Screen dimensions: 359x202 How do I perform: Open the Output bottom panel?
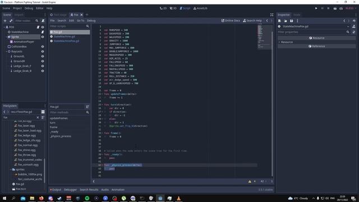pyautogui.click(x=56, y=190)
